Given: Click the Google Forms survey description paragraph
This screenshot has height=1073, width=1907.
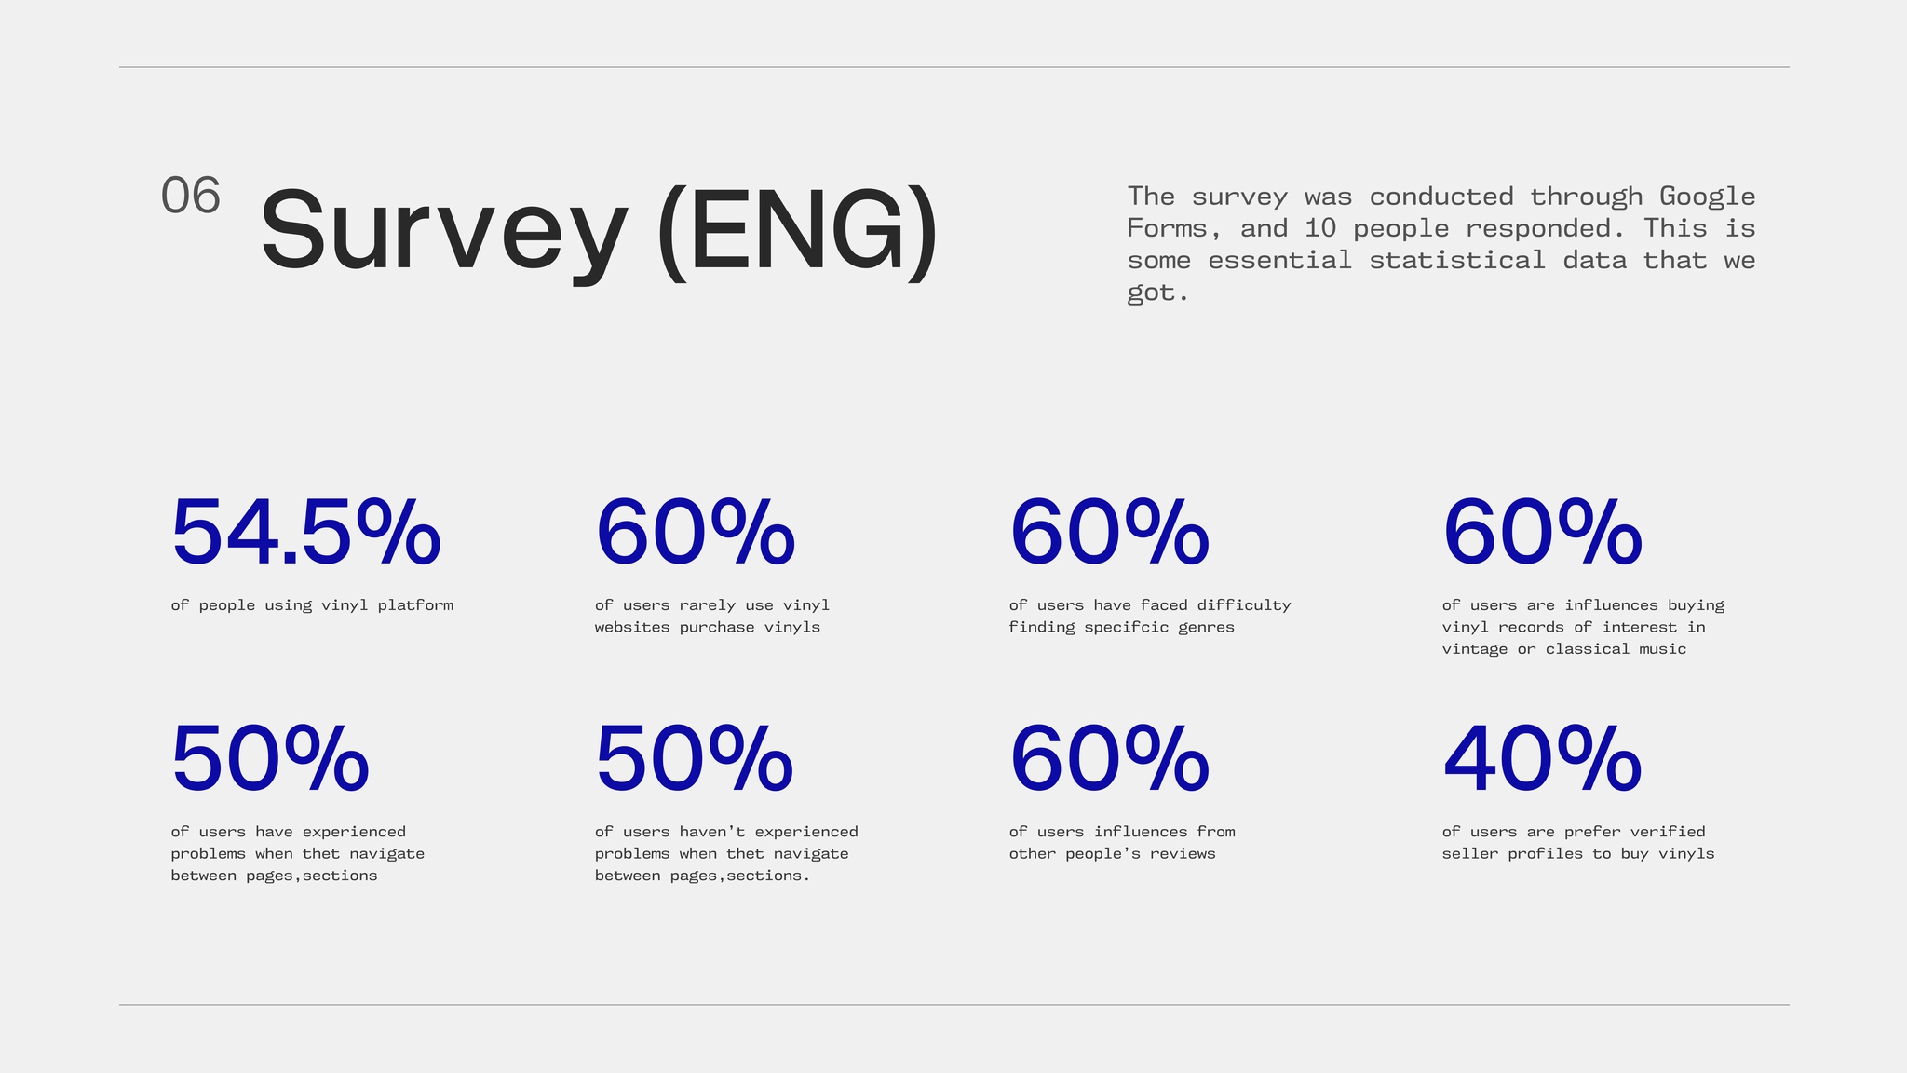Looking at the screenshot, I should tap(1440, 244).
